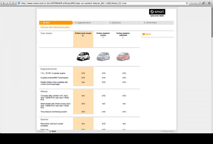
Task: Click the 'Steel wheels with wheel covers' row label
Action: (x=55, y=106)
